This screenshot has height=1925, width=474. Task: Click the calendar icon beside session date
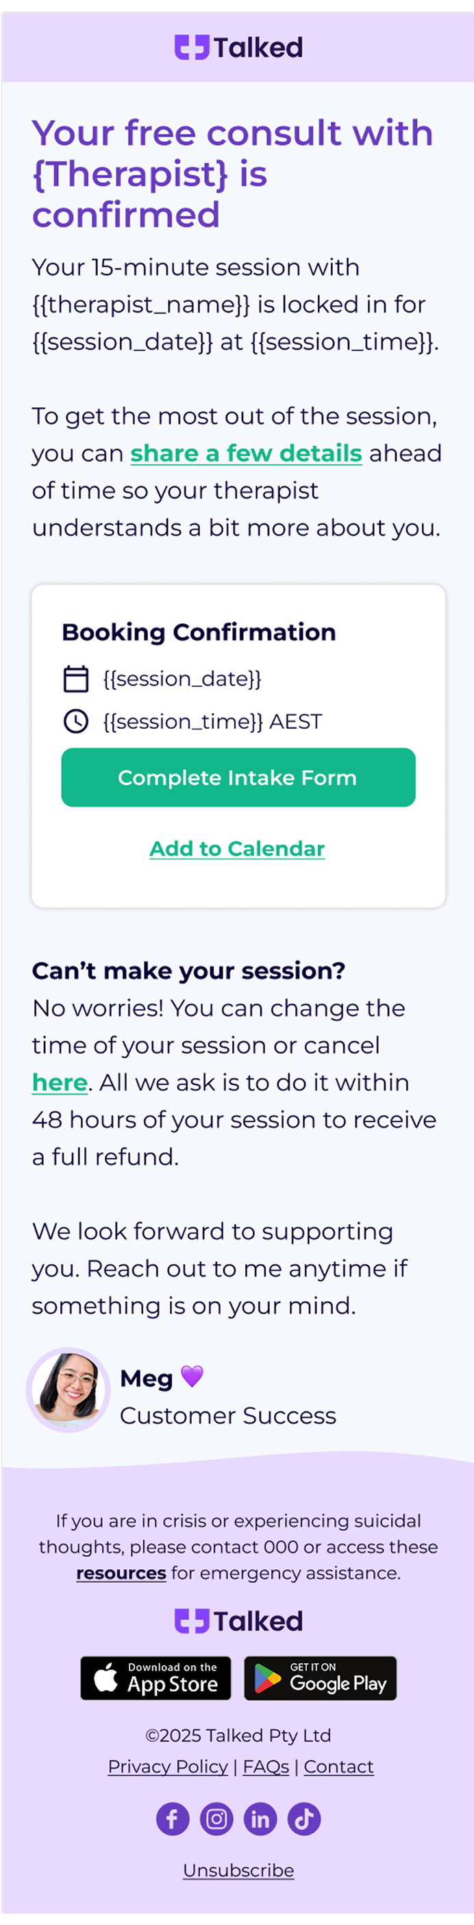[x=75, y=679]
